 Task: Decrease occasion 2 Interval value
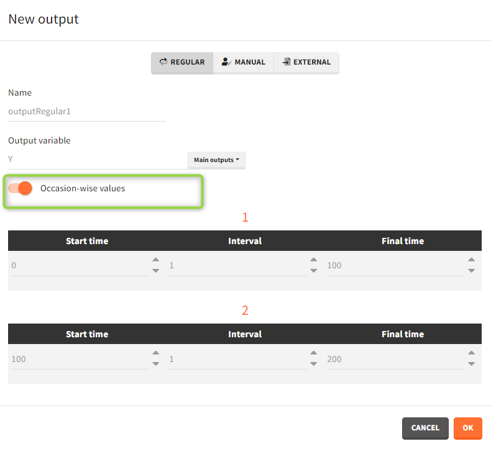[313, 365]
